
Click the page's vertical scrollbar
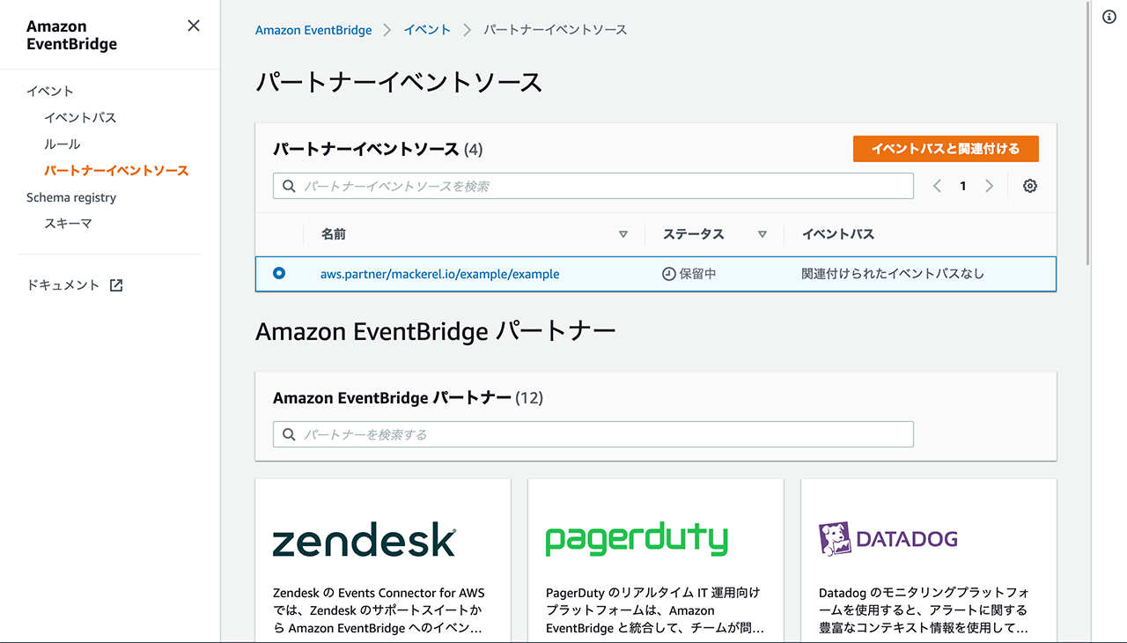click(1089, 132)
